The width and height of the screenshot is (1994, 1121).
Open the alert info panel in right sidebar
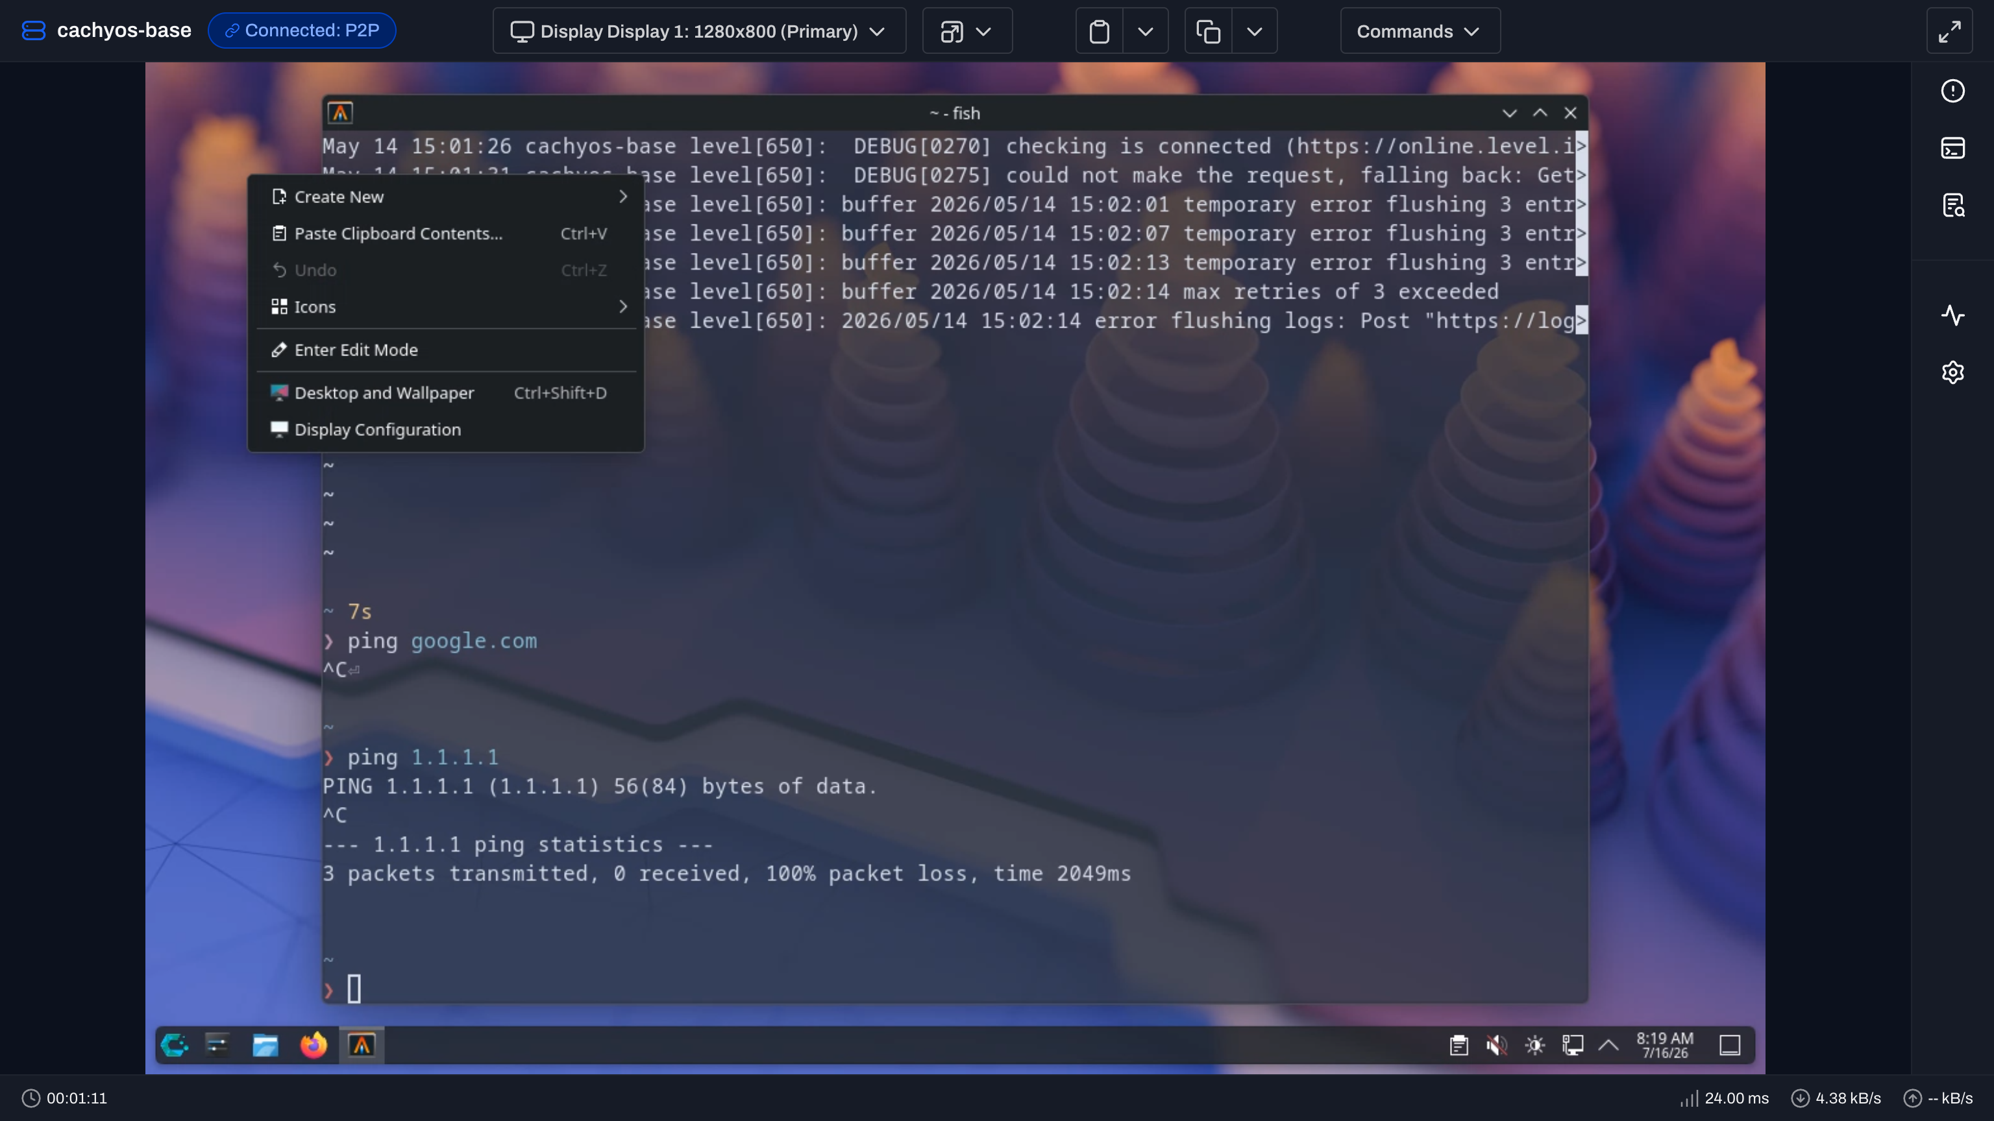pos(1952,91)
